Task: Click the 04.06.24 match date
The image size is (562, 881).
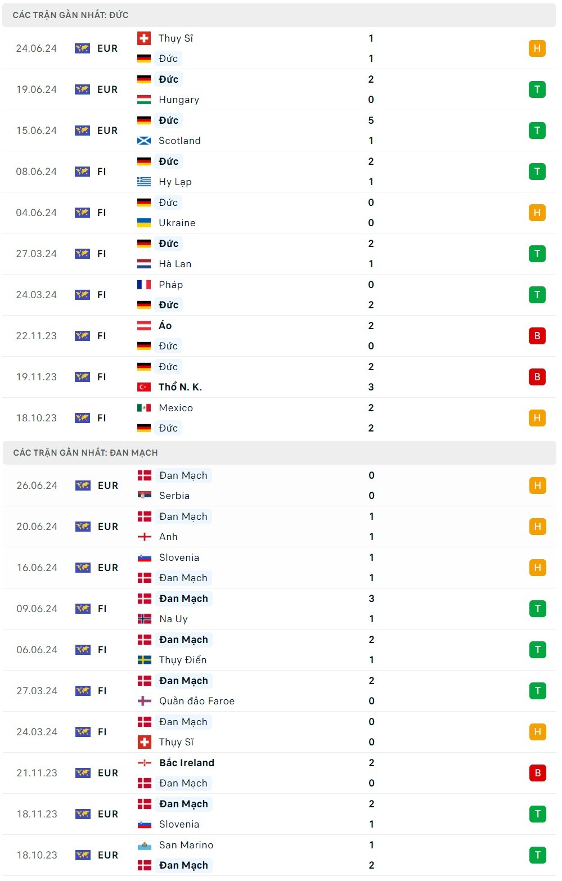Action: 37,213
